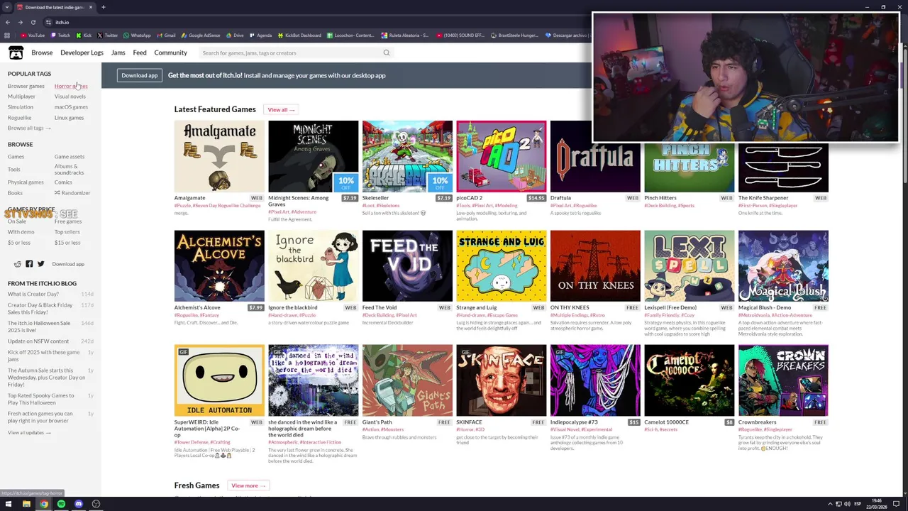The width and height of the screenshot is (908, 511).
Task: Open the Free games price link
Action: click(x=68, y=221)
